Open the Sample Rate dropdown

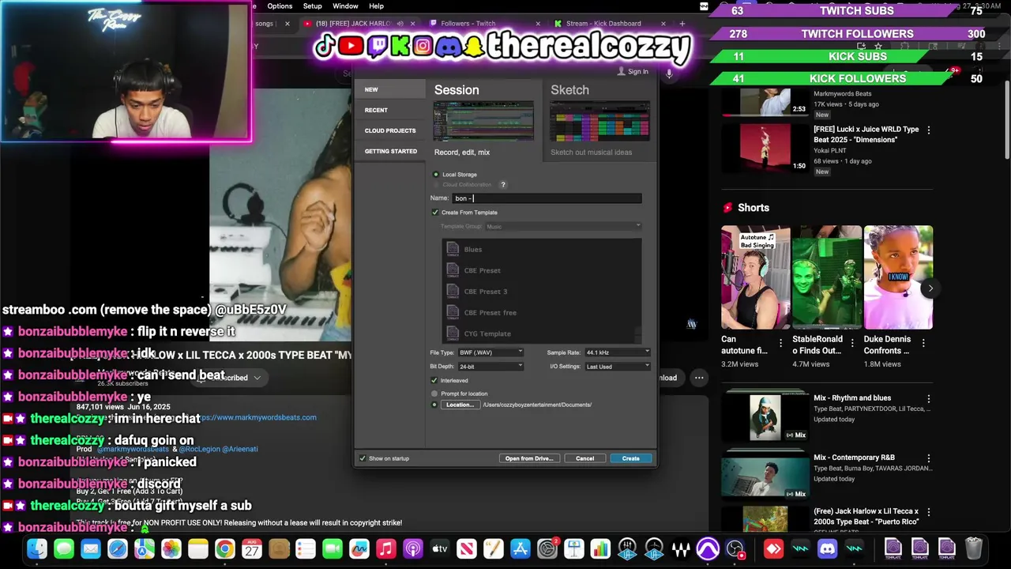click(618, 352)
